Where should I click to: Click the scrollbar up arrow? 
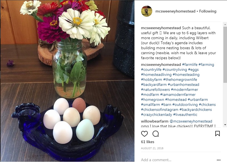tap(225, 24)
